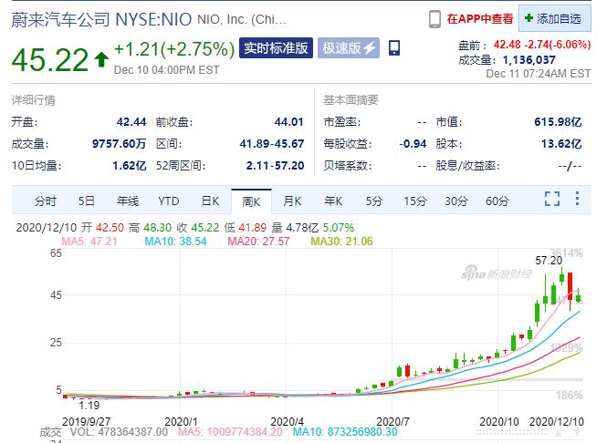Select the 30分 chart tab
The image size is (607, 443).
click(x=456, y=201)
